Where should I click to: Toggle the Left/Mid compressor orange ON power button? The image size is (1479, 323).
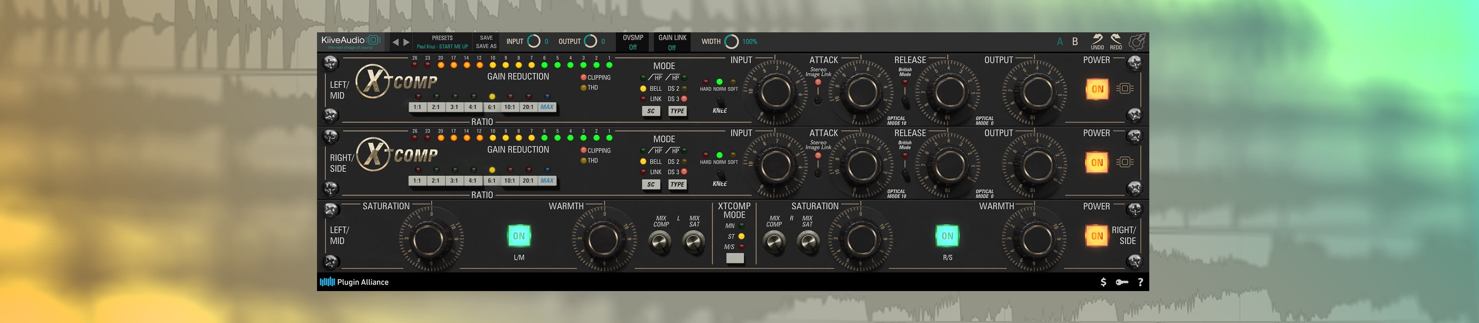pos(1097,89)
